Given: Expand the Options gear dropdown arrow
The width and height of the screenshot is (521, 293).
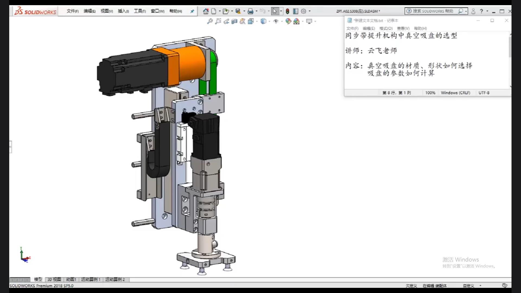Looking at the screenshot, I should click(x=310, y=11).
